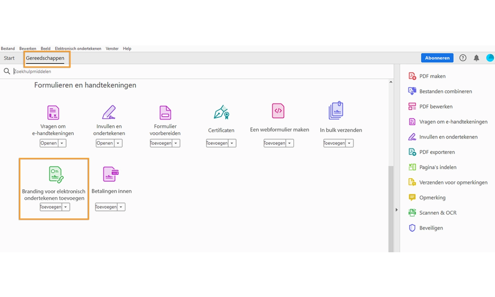This screenshot has height=297, width=495.
Task: Click the vertical scrollbar of tools list
Action: click(x=391, y=206)
